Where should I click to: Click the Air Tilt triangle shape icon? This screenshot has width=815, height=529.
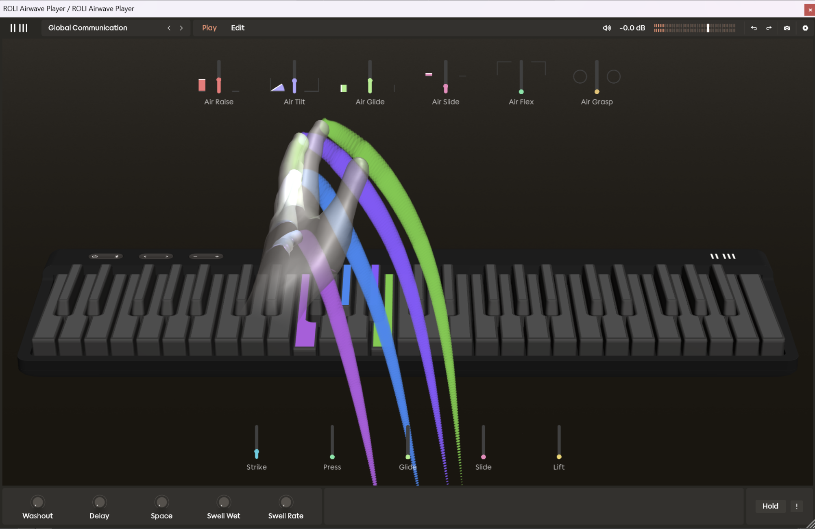[278, 87]
